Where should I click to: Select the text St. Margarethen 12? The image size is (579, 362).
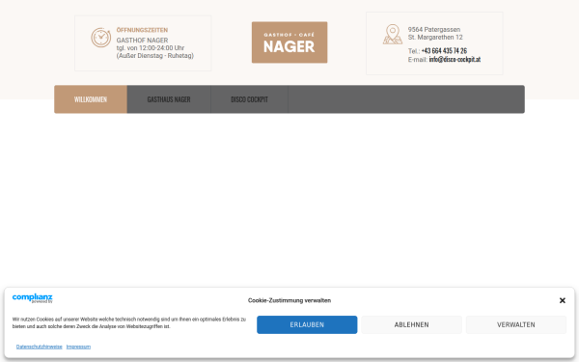[435, 37]
